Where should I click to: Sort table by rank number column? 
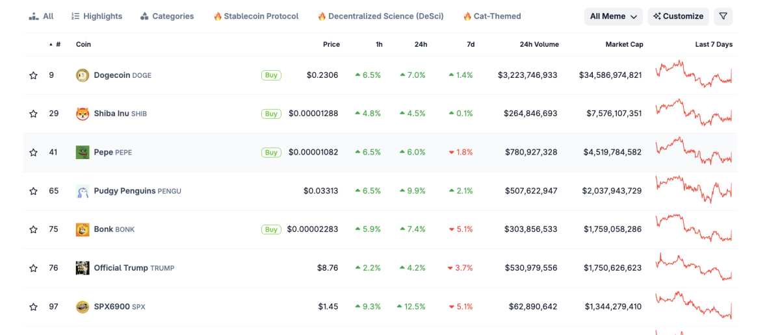click(56, 45)
